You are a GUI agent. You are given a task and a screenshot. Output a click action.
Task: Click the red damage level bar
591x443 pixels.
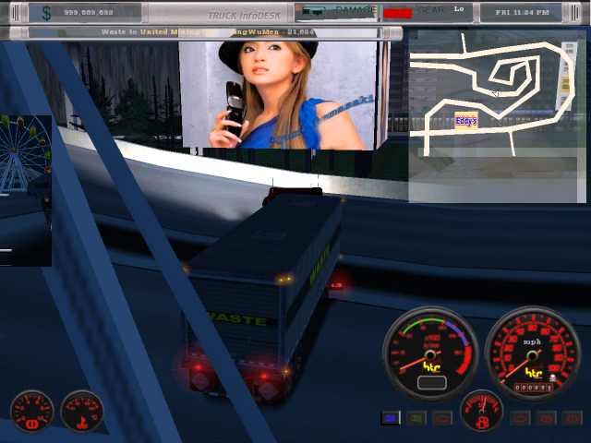(397, 14)
